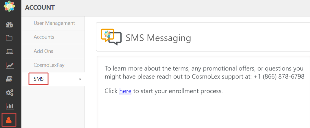
Task: Go to Add Ons section
Action: (43, 51)
